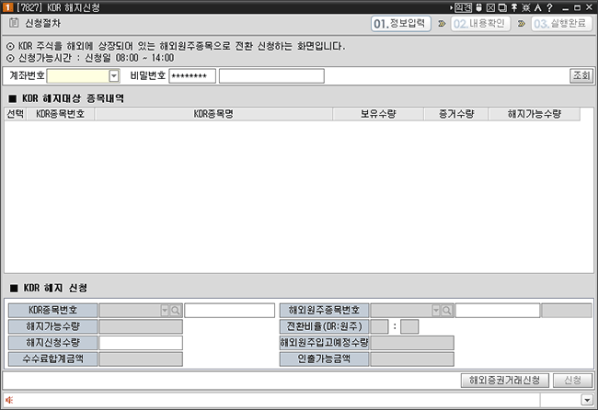Select the 01.정보입력 step tab
Image resolution: width=598 pixels, height=410 pixels.
click(401, 24)
